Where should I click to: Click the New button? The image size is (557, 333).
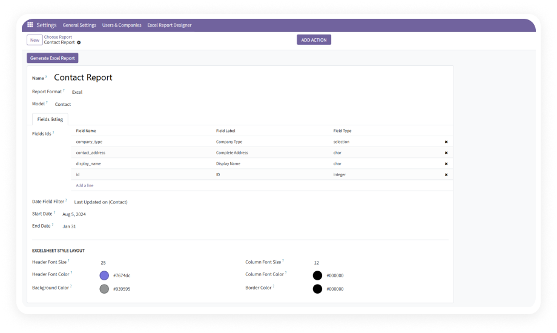pos(35,40)
